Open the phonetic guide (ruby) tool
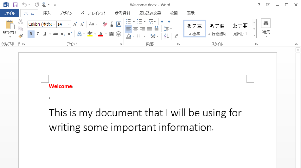Viewport: 301px width, 168px height. point(112,24)
